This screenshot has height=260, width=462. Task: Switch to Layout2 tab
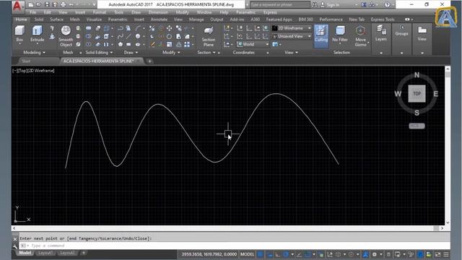point(67,253)
